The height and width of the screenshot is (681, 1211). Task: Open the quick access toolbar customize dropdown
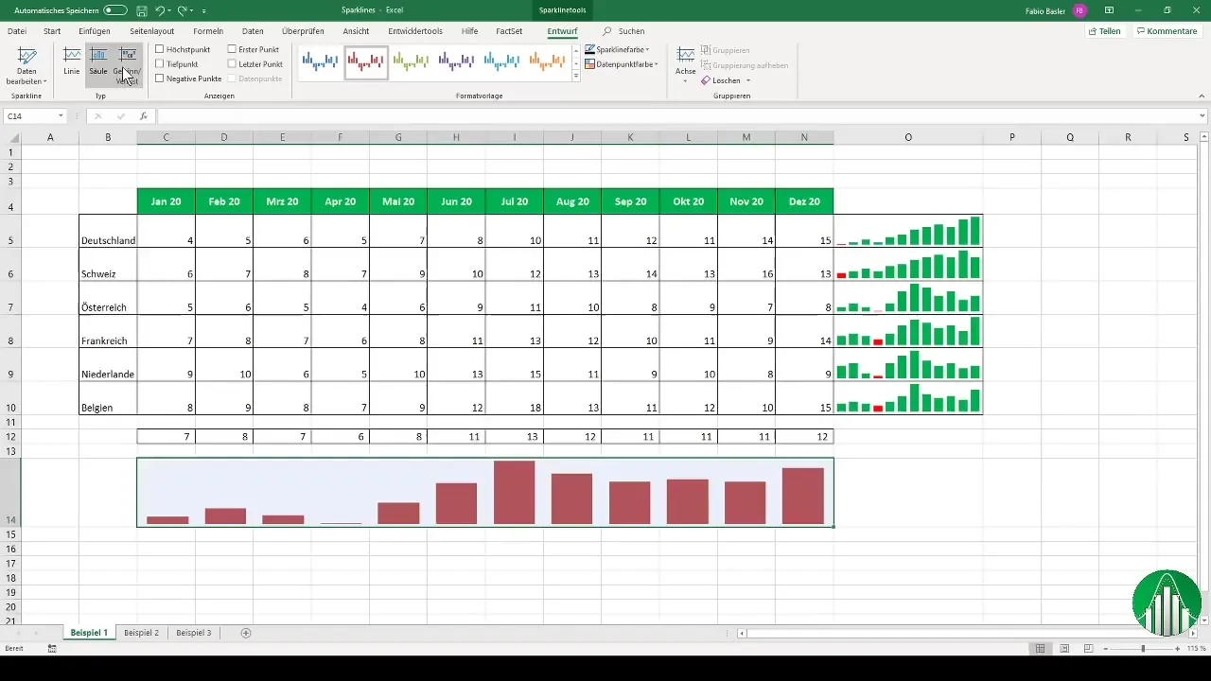coord(203,10)
